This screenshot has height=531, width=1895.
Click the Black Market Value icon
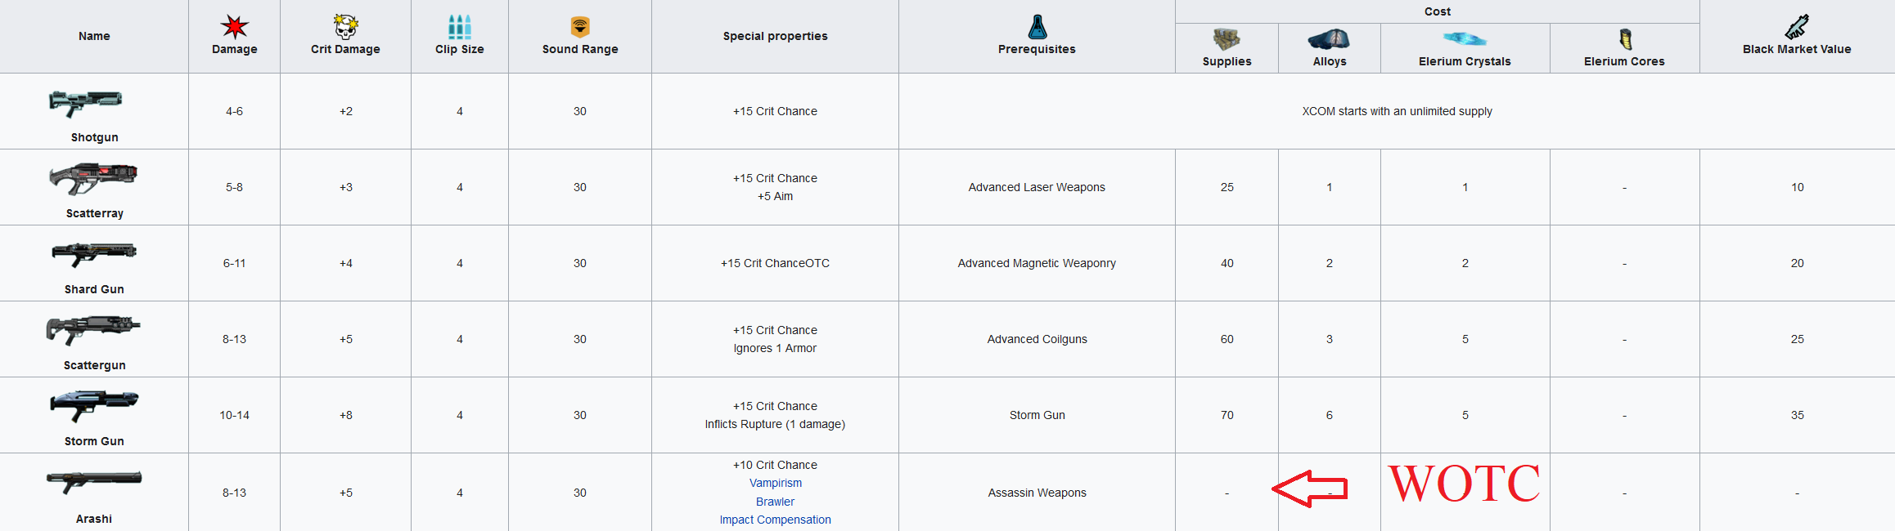(1797, 27)
